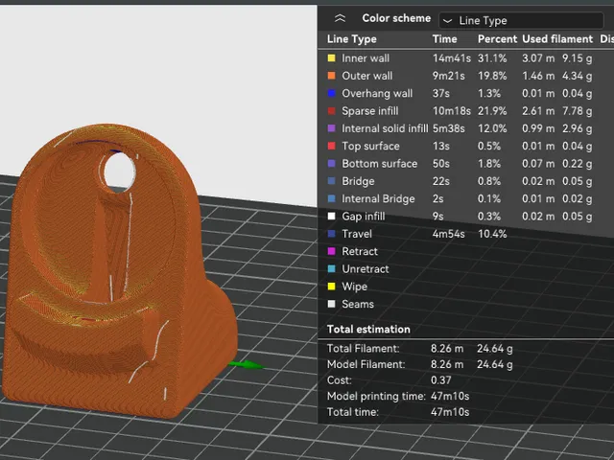Click the Line Type column header
The width and height of the screenshot is (614, 460).
352,39
